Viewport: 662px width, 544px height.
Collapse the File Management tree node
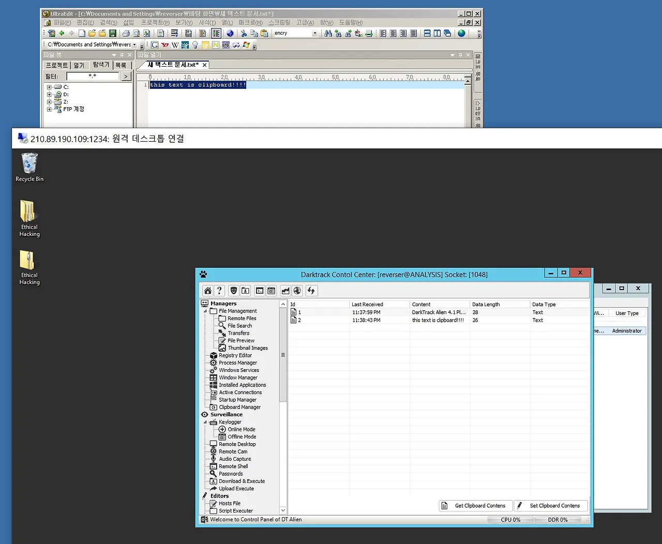[x=205, y=311]
